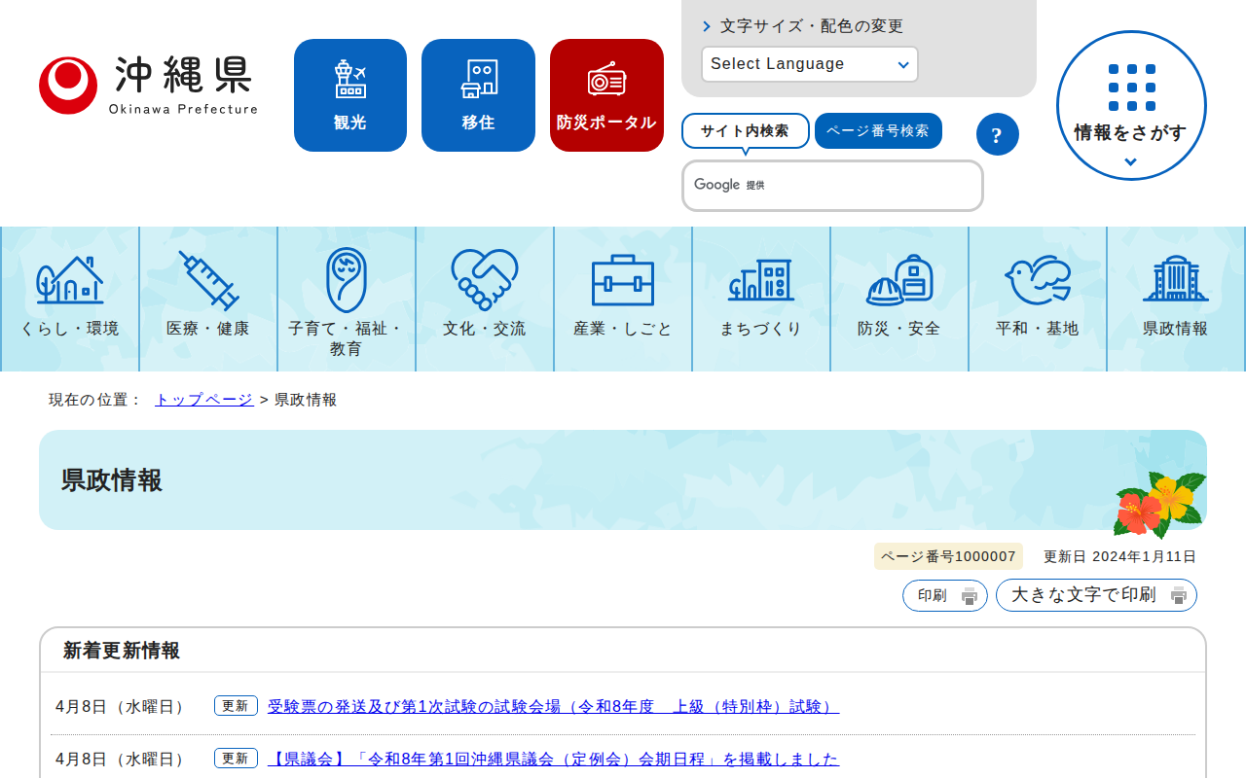
Task: Follow the トップページ breadcrumb link
Action: [204, 400]
